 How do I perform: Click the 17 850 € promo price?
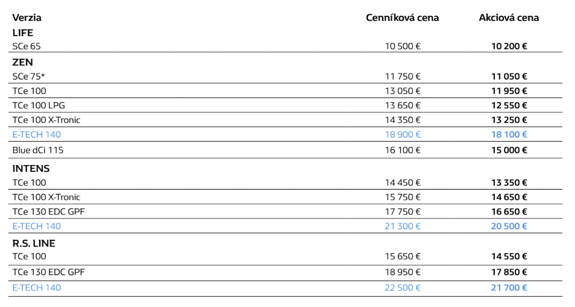pos(509,272)
